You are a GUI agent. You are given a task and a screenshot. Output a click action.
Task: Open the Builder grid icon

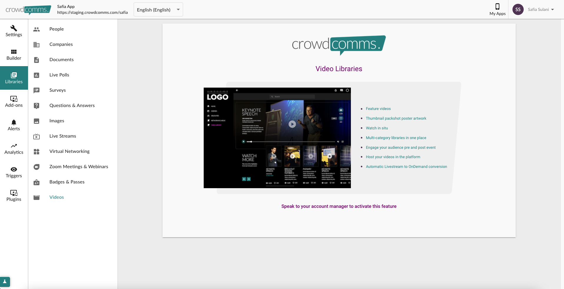pyautogui.click(x=14, y=52)
